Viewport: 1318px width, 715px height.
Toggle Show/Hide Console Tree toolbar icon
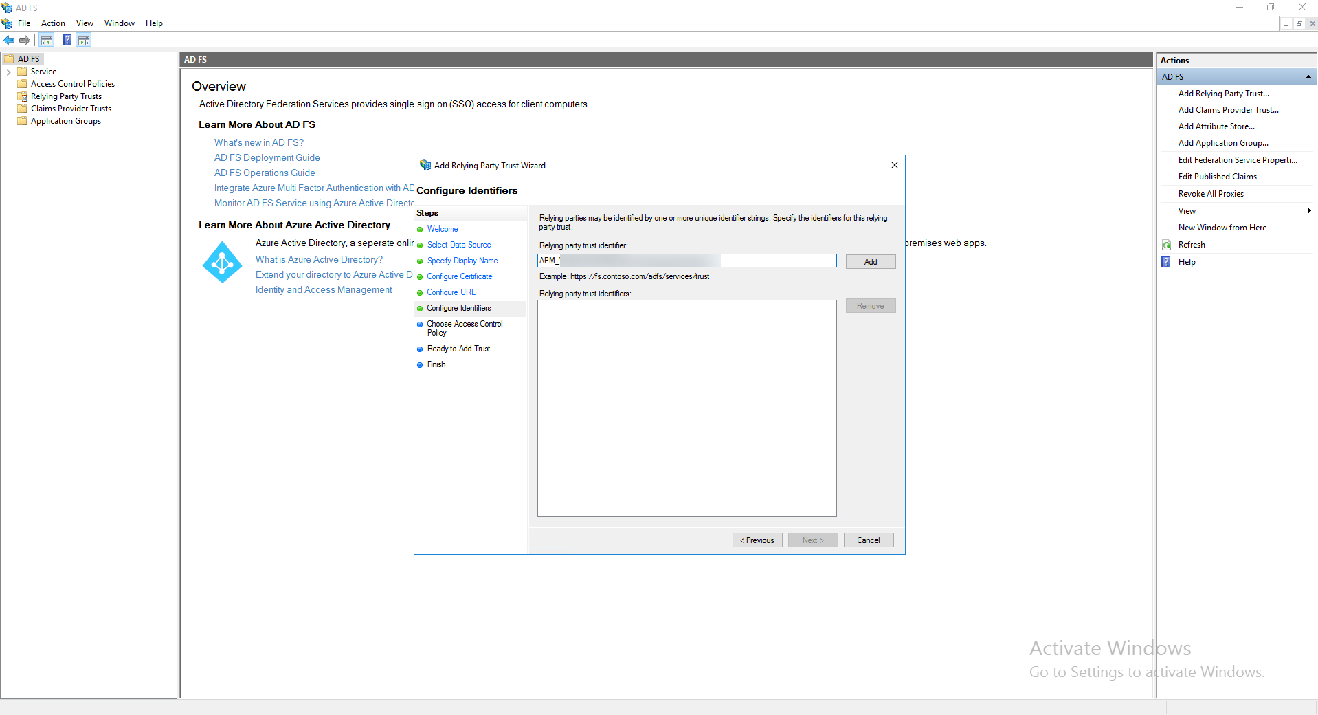(x=47, y=41)
